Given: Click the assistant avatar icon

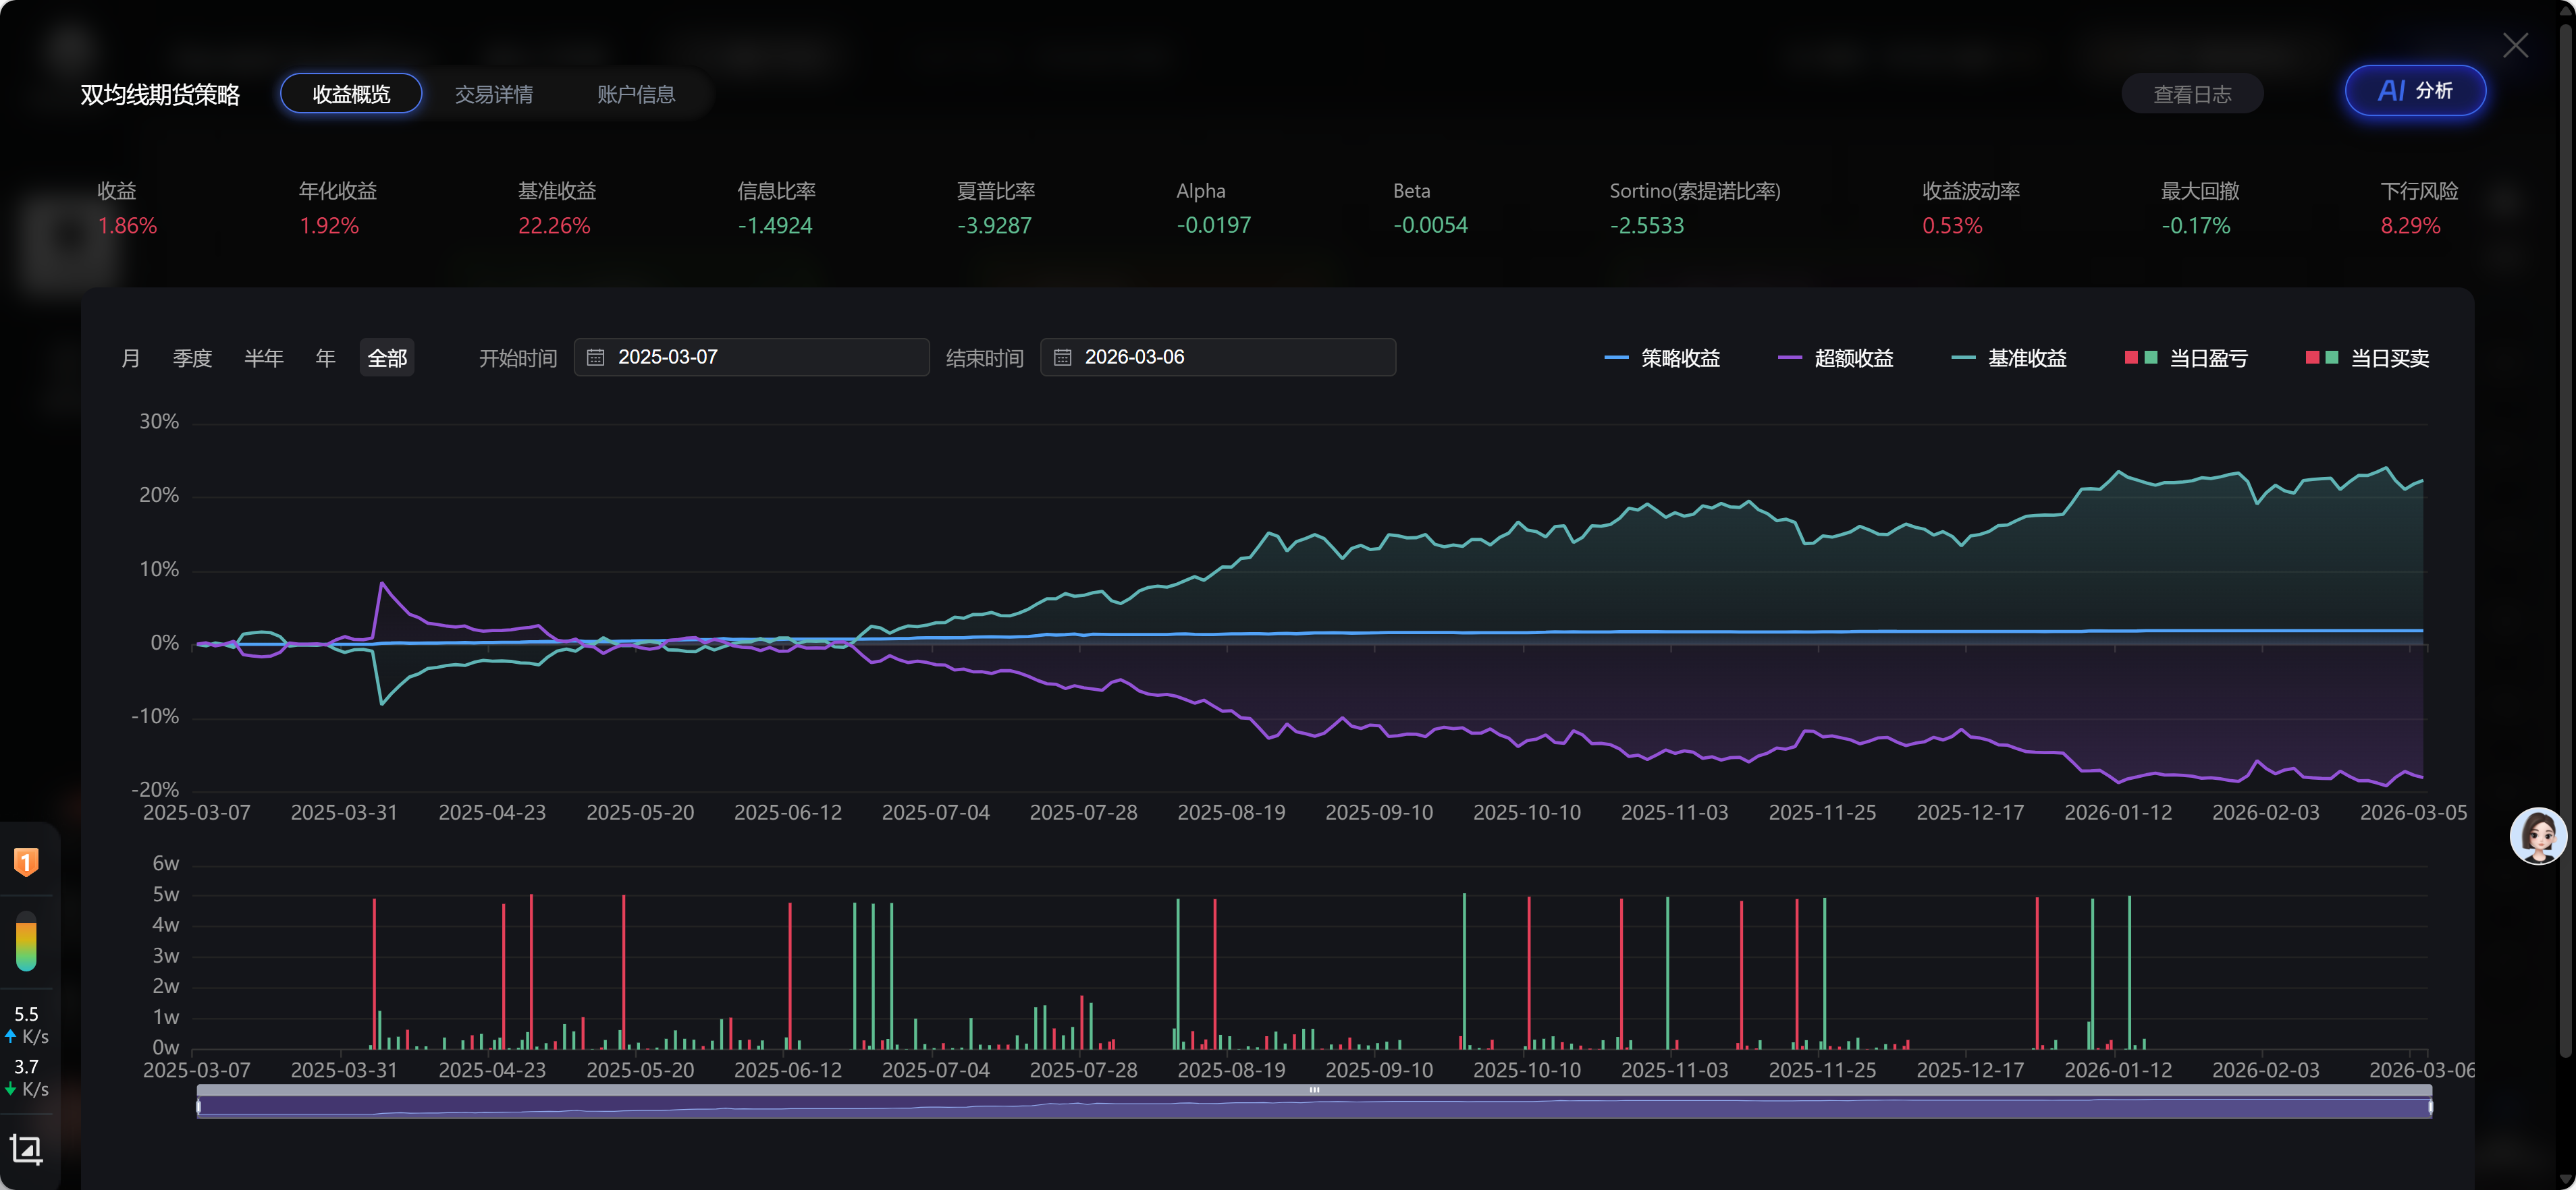Looking at the screenshot, I should pos(2538,835).
